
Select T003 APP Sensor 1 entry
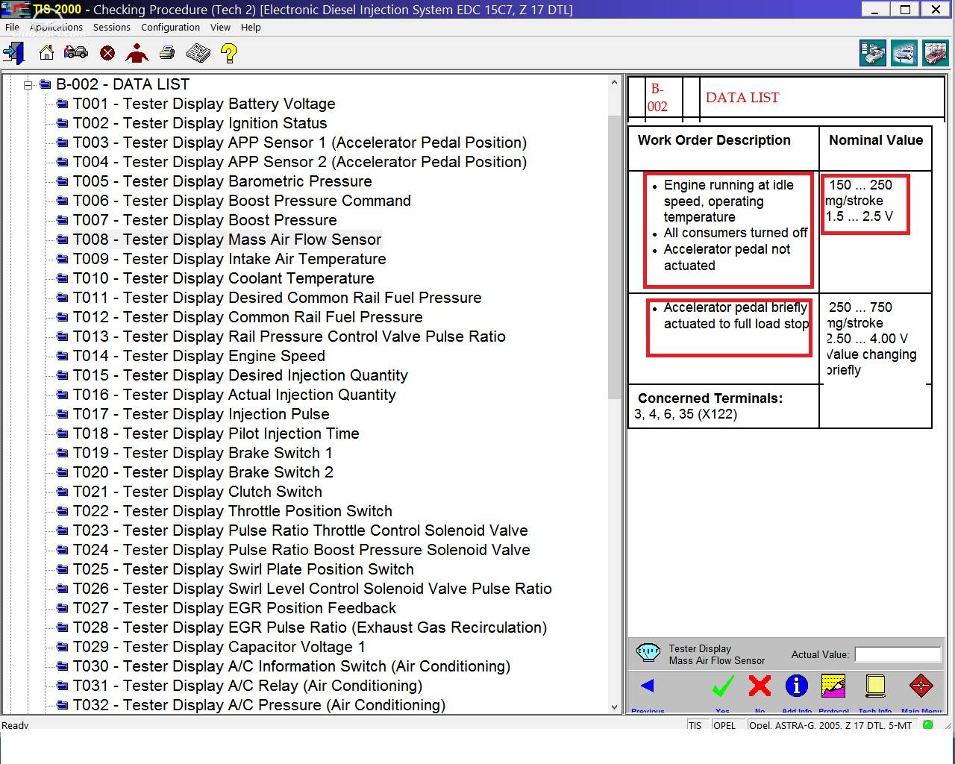coord(300,143)
